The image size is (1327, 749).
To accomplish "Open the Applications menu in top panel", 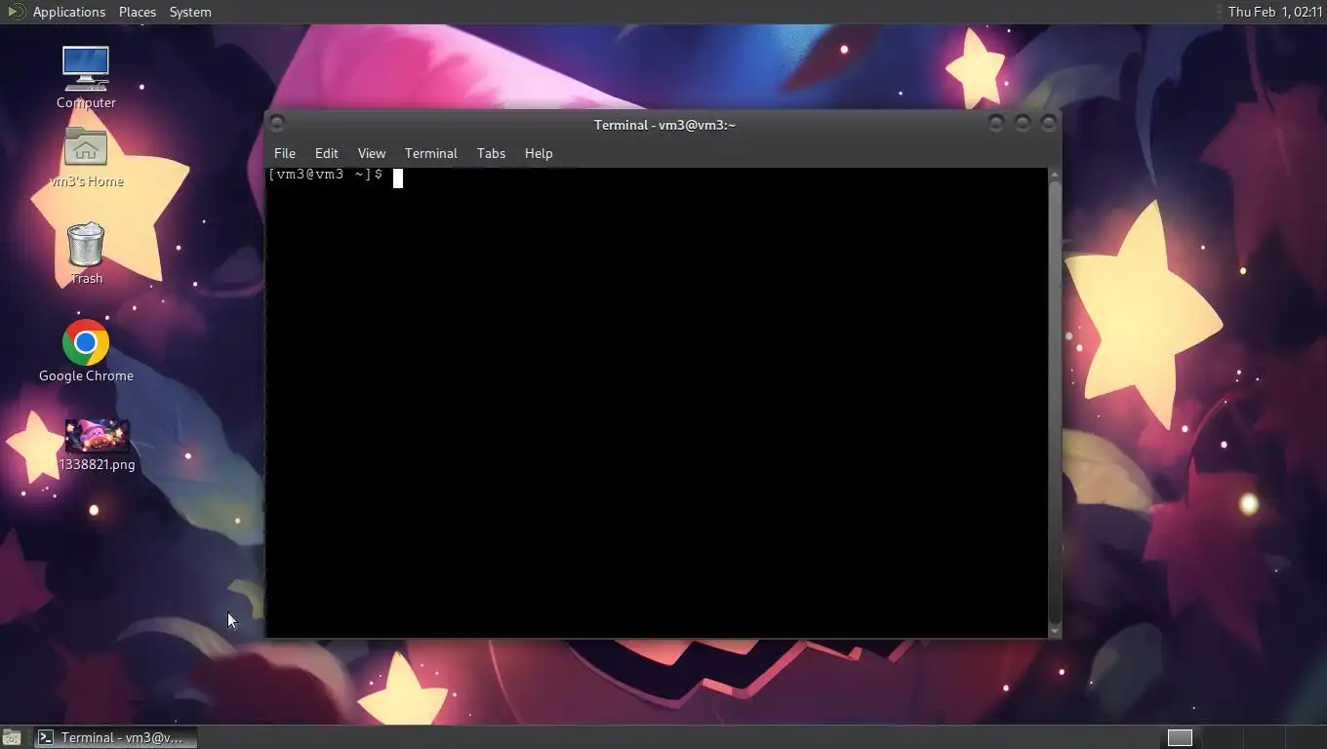I will pyautogui.click(x=68, y=12).
